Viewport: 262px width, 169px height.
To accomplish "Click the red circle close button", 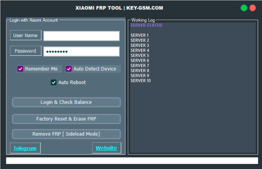I will tap(253, 8).
